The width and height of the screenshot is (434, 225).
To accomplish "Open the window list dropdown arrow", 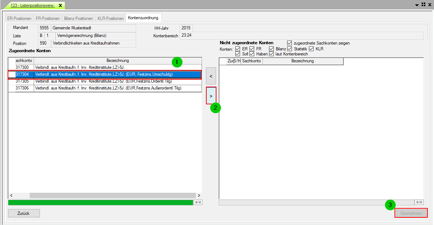I will [x=417, y=5].
